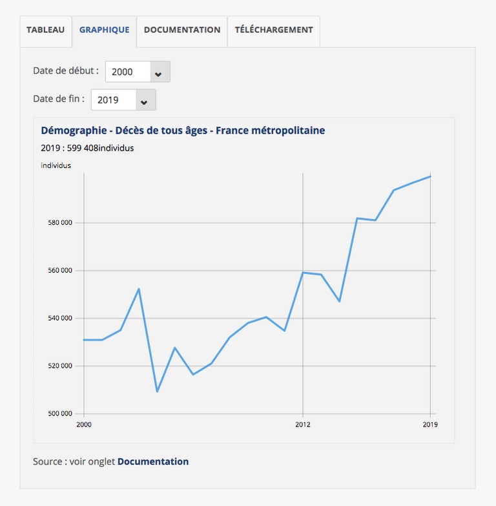
Task: Click the 580 000 label on the y-axis
Action: (60, 223)
